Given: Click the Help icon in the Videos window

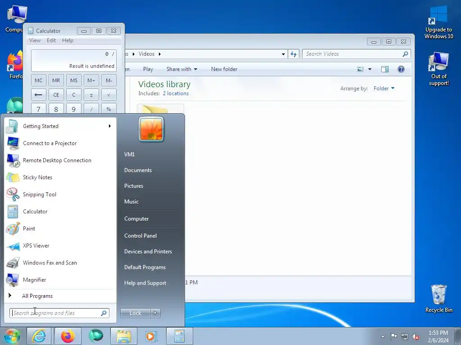Looking at the screenshot, I should (401, 69).
